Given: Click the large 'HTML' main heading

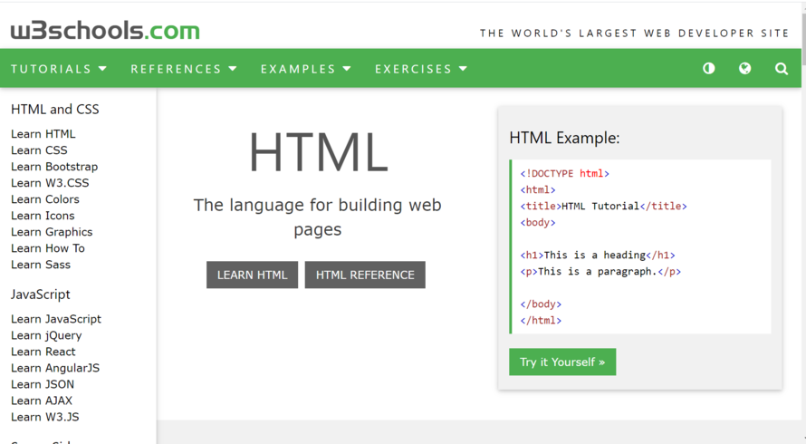Looking at the screenshot, I should click(318, 153).
